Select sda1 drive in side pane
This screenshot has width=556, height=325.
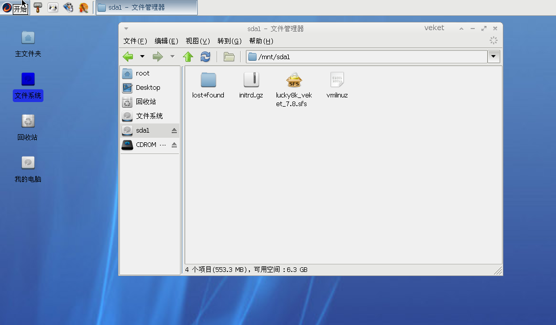[150, 130]
